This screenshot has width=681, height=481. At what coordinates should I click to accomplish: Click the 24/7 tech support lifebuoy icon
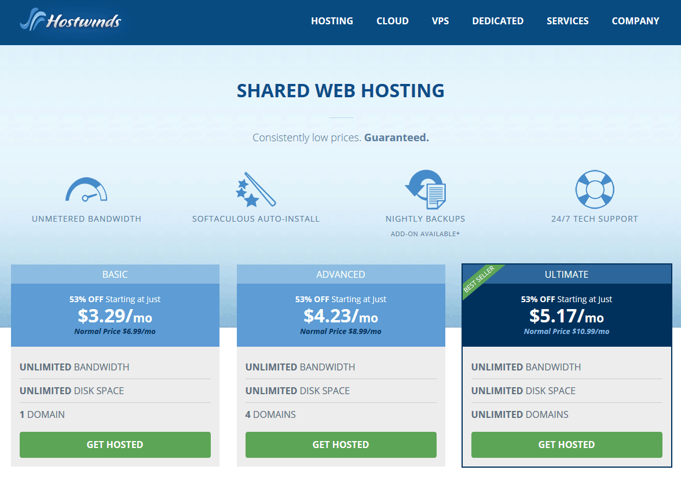click(x=595, y=189)
